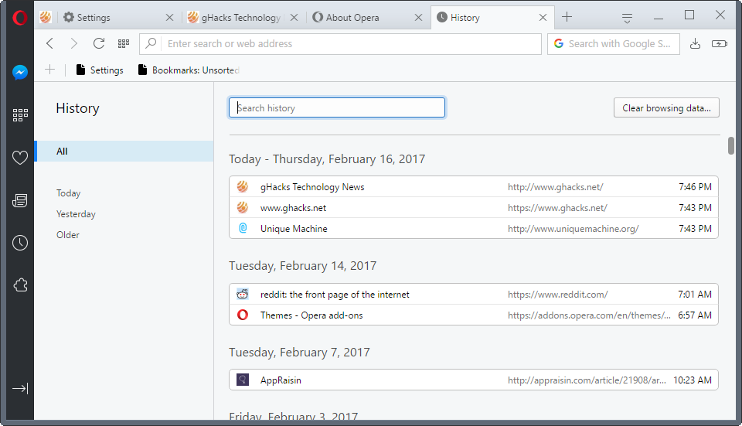Open the Opera main menu logo
This screenshot has width=742, height=426.
(20, 18)
